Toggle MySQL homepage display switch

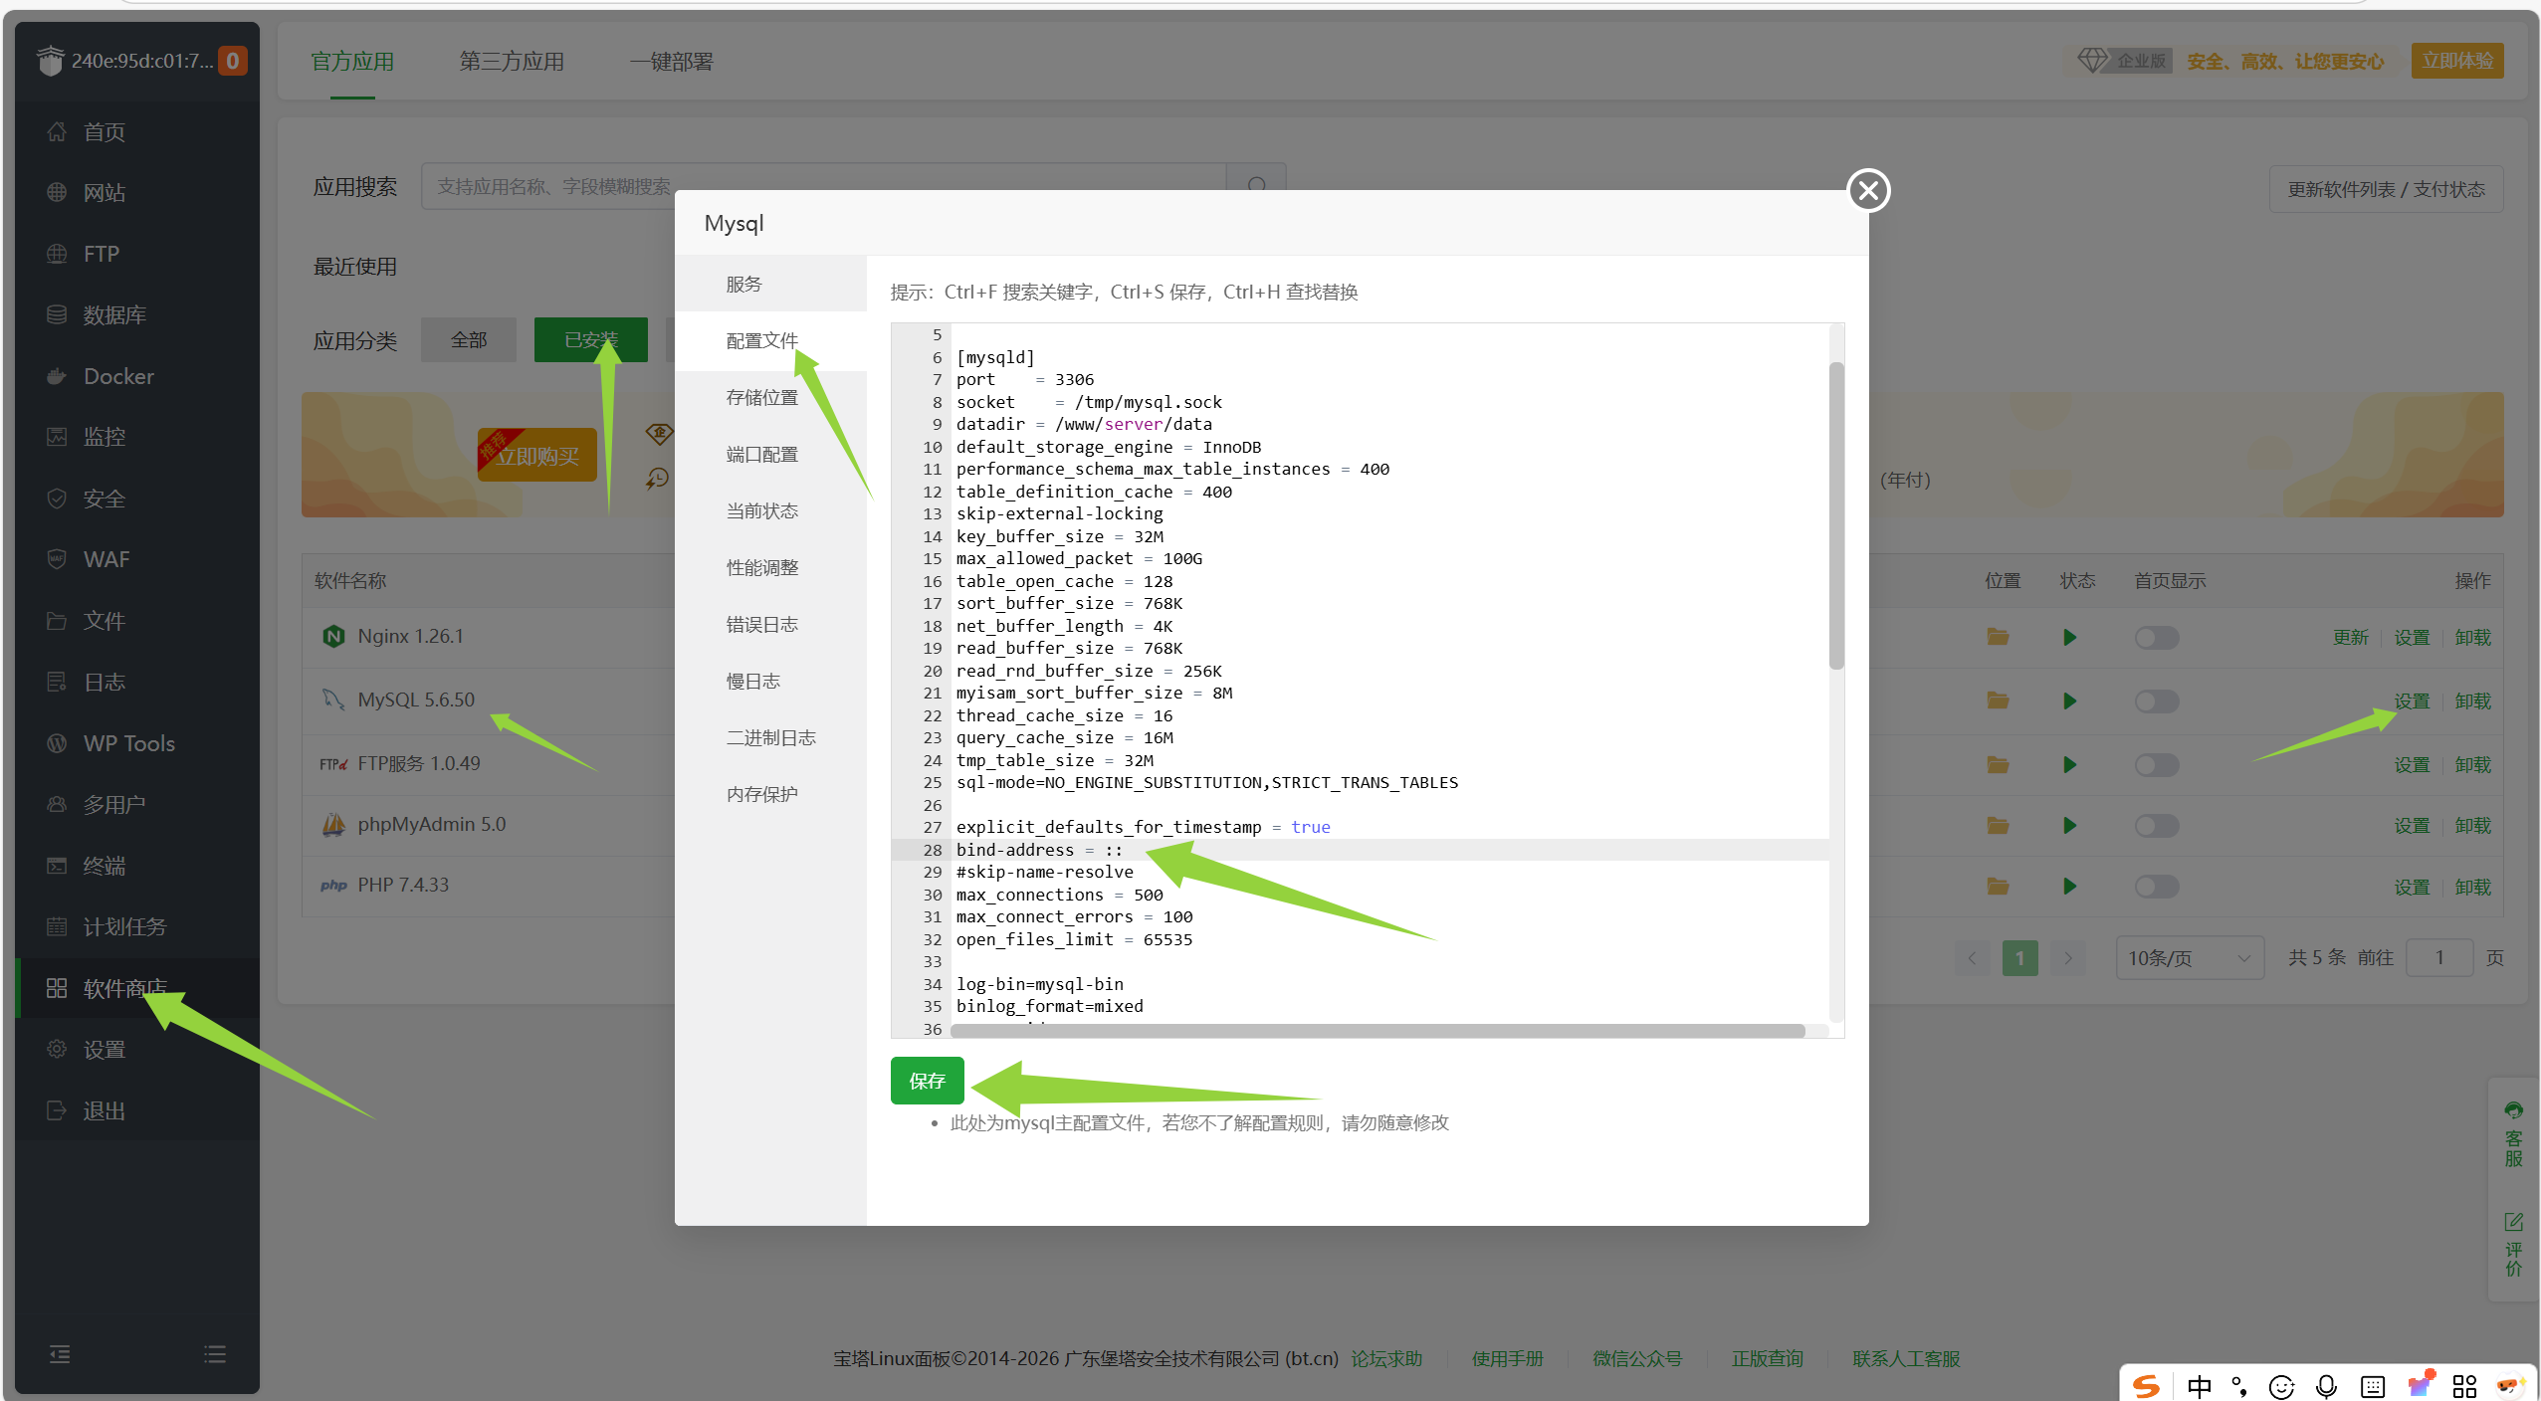pyautogui.click(x=2156, y=700)
